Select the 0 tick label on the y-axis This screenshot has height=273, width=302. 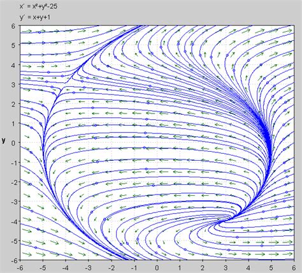point(13,143)
